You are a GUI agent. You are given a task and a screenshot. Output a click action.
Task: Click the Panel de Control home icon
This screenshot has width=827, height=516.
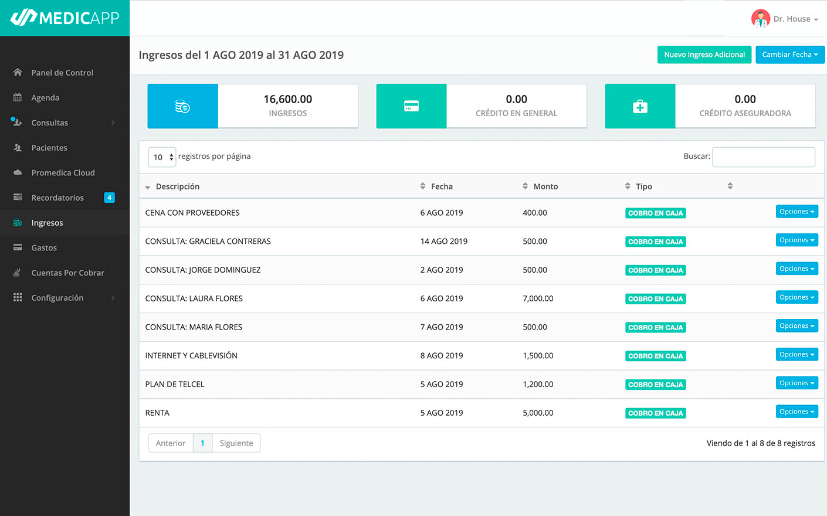pyautogui.click(x=18, y=72)
